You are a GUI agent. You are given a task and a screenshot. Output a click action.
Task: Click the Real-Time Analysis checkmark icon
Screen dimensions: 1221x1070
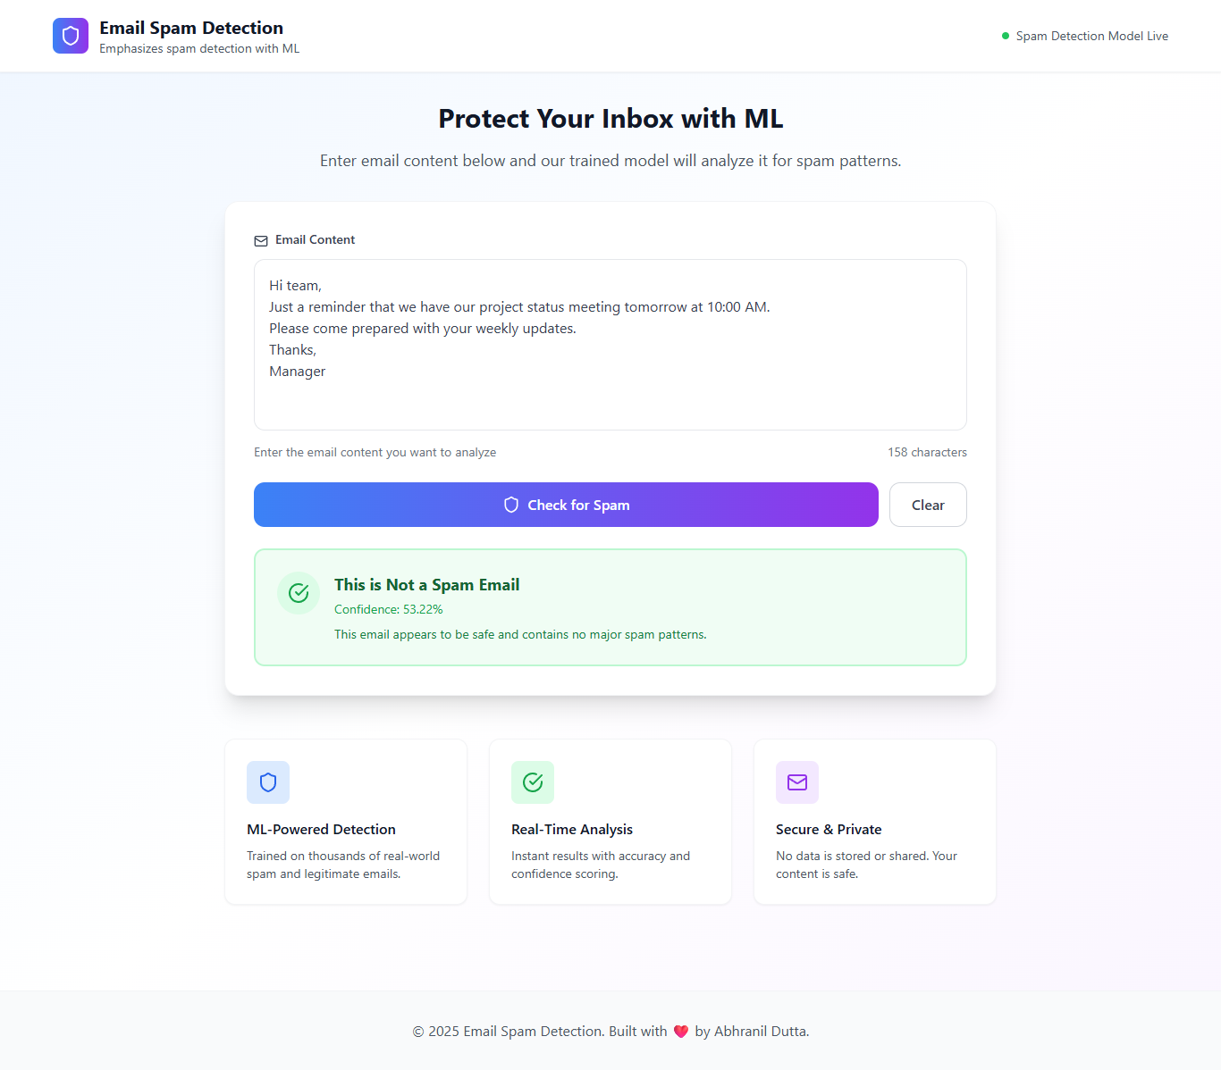(533, 782)
